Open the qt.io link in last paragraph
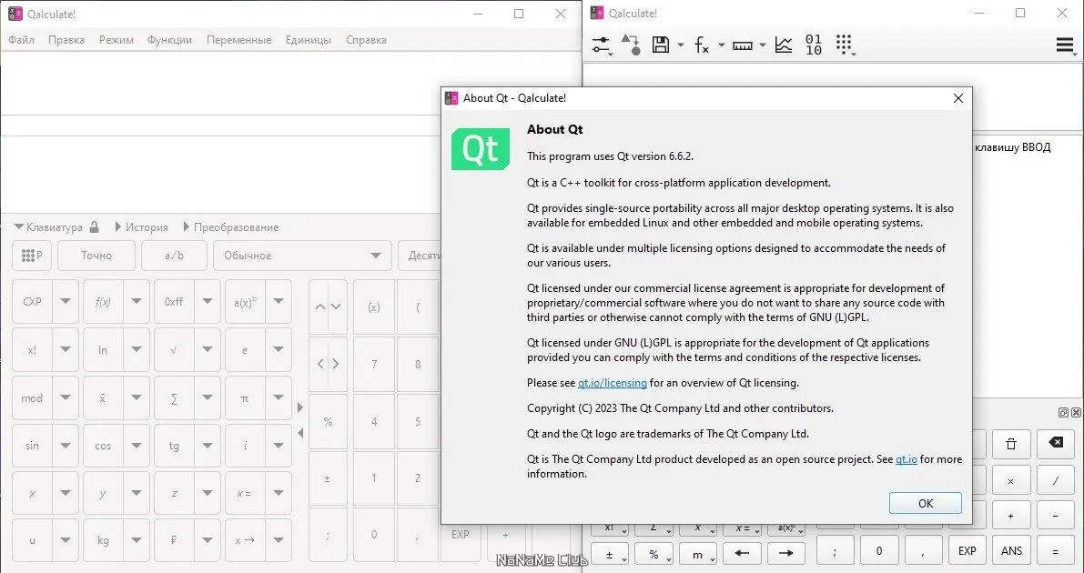1084x573 pixels. [907, 459]
